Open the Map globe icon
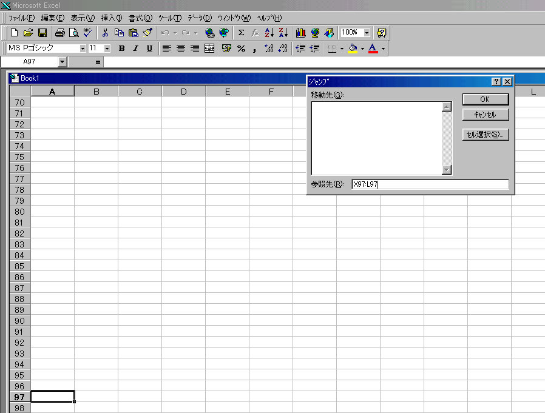 pyautogui.click(x=315, y=33)
